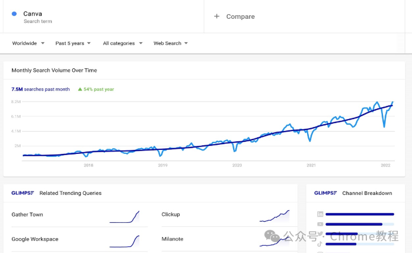This screenshot has height=253, width=412.
Task: Open the All categories dropdown
Action: [123, 43]
